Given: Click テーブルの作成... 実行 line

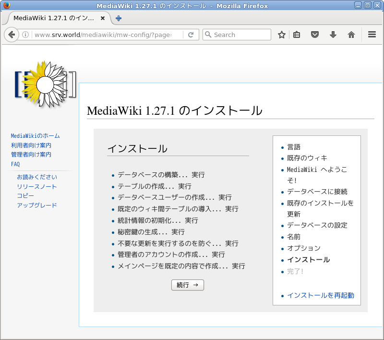Looking at the screenshot, I should [x=155, y=186].
